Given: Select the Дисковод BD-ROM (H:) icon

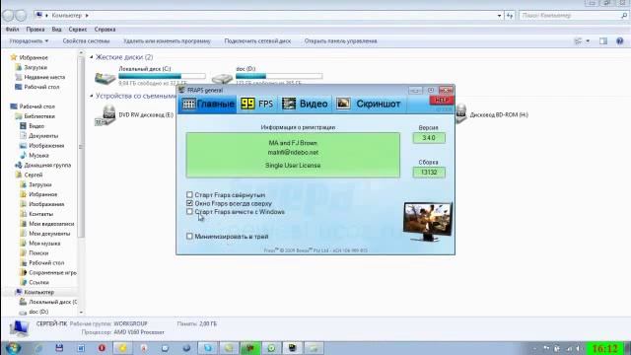Looking at the screenshot, I should pyautogui.click(x=461, y=114).
